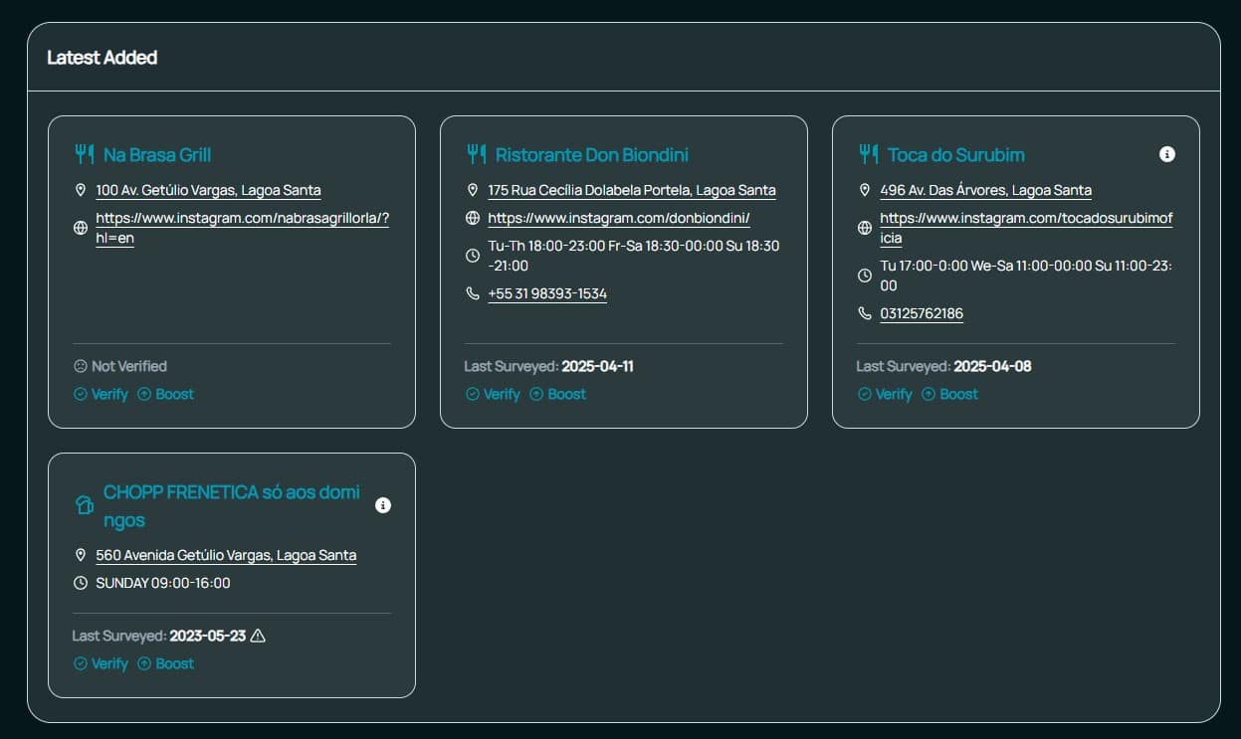Open info icon on Toca do Surubim card
Screen dimensions: 1241x739
pyautogui.click(x=1167, y=154)
